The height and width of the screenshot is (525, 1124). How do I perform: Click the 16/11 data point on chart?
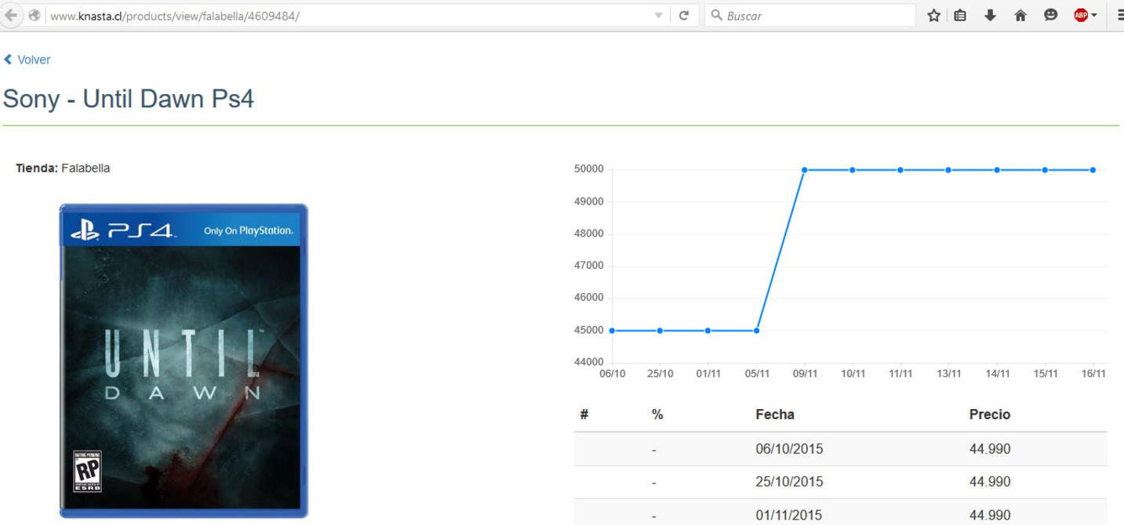point(1093,170)
